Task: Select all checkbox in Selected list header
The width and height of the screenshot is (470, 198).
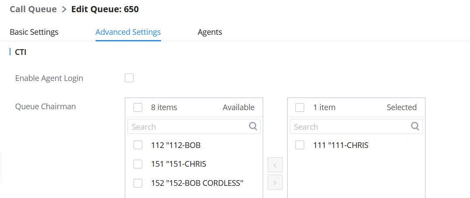Action: pos(300,107)
